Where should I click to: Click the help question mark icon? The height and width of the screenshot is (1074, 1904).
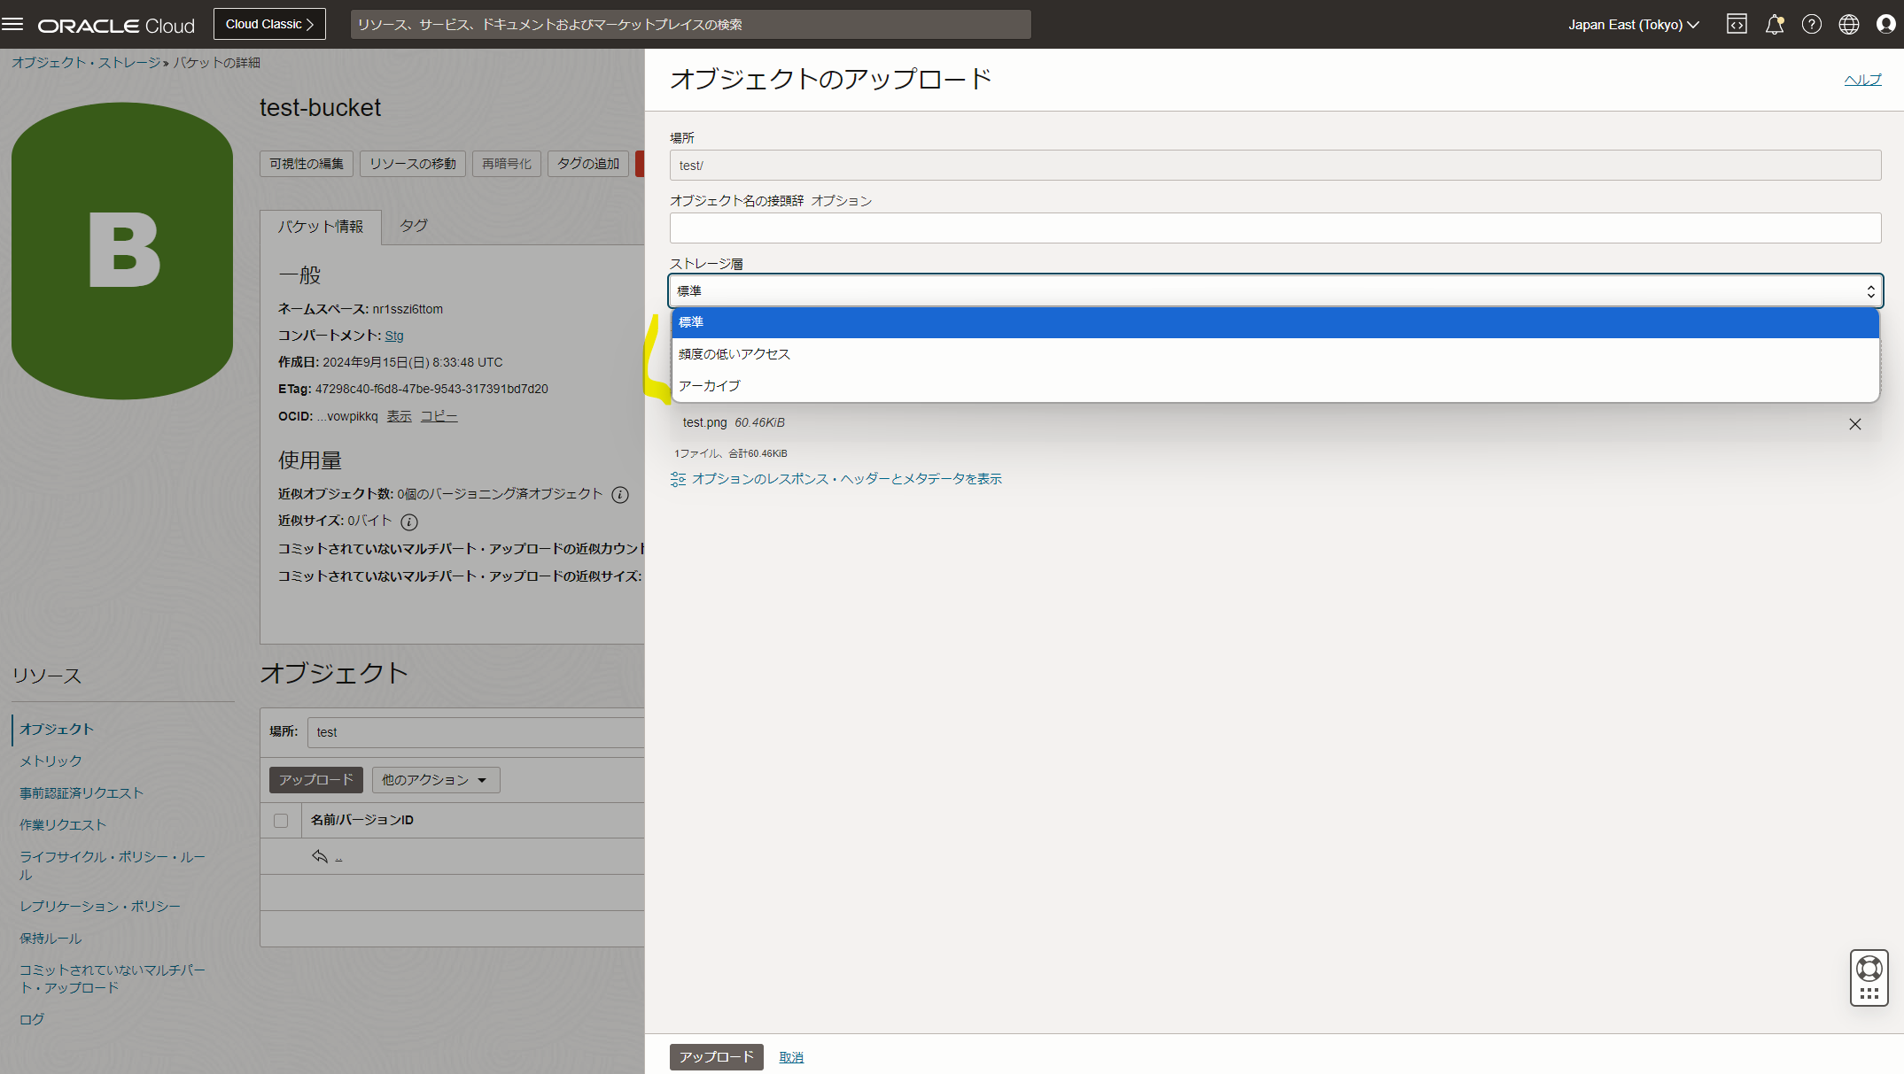pos(1811,24)
